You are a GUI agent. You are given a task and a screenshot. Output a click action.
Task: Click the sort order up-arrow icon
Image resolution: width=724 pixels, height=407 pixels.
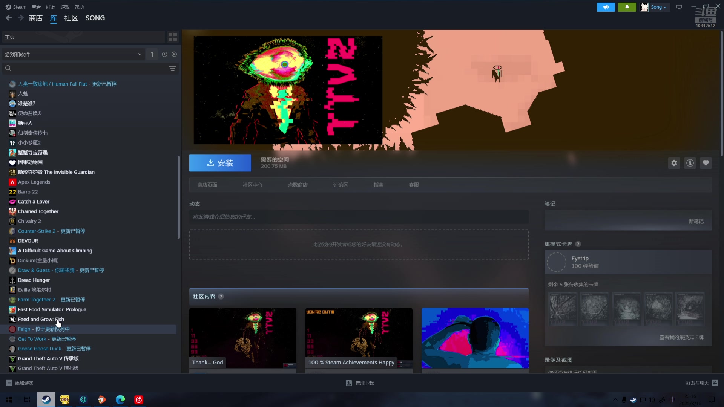[152, 54]
